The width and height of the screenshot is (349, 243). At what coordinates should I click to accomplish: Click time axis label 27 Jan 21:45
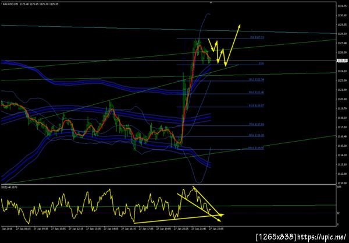(199, 229)
